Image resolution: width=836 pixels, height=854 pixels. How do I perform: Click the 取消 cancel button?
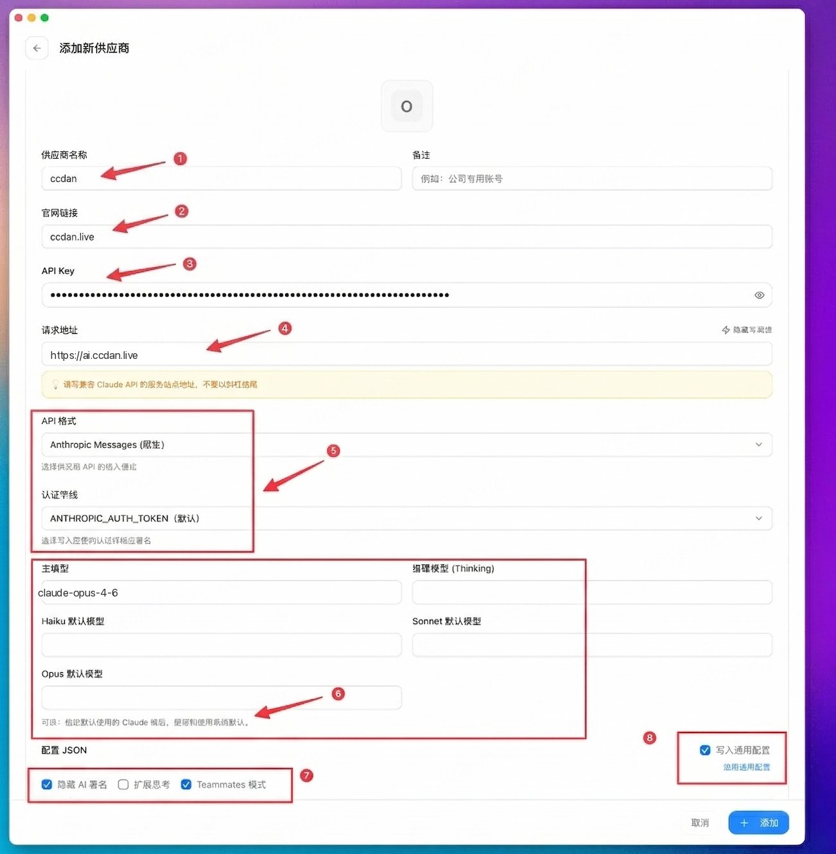[700, 823]
